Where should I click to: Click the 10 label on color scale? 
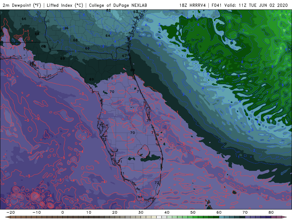89,212
